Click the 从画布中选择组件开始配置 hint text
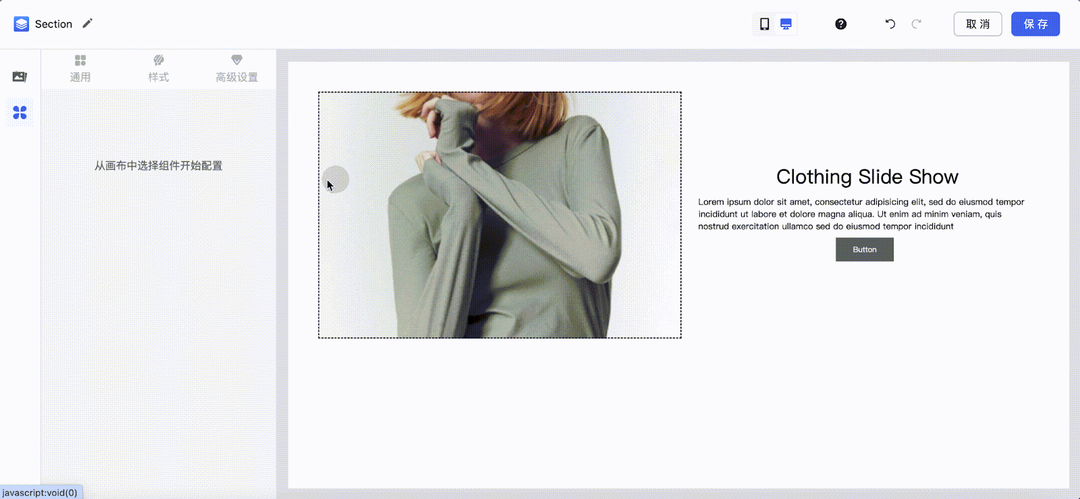The height and width of the screenshot is (499, 1080). click(158, 166)
